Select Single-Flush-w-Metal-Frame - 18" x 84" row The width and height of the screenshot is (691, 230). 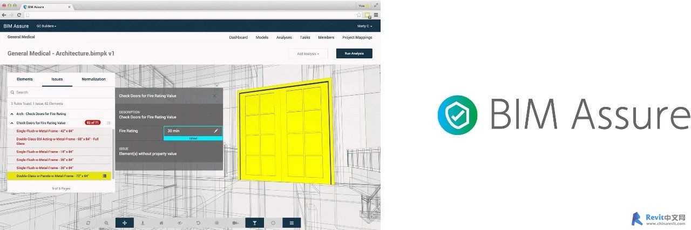[x=59, y=152]
